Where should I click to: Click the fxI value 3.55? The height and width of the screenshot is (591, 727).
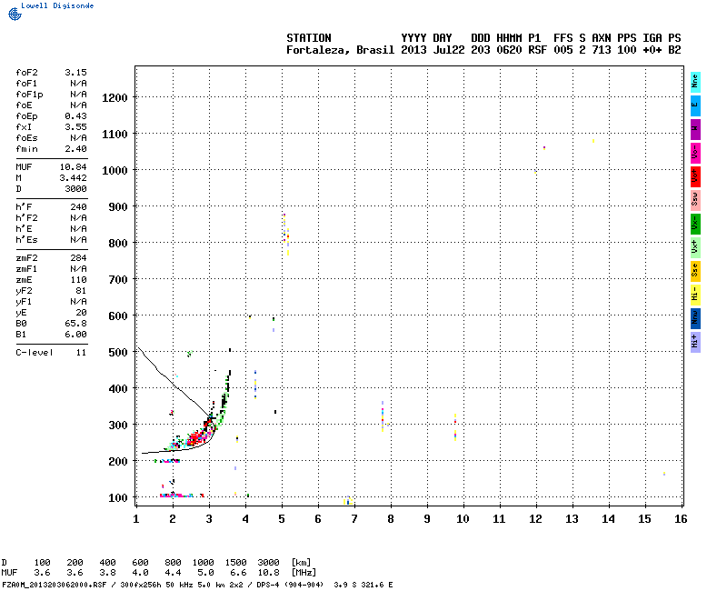[75, 127]
